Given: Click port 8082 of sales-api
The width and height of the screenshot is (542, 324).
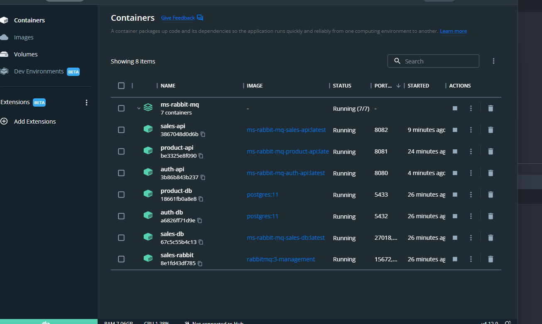Looking at the screenshot, I should [x=381, y=130].
